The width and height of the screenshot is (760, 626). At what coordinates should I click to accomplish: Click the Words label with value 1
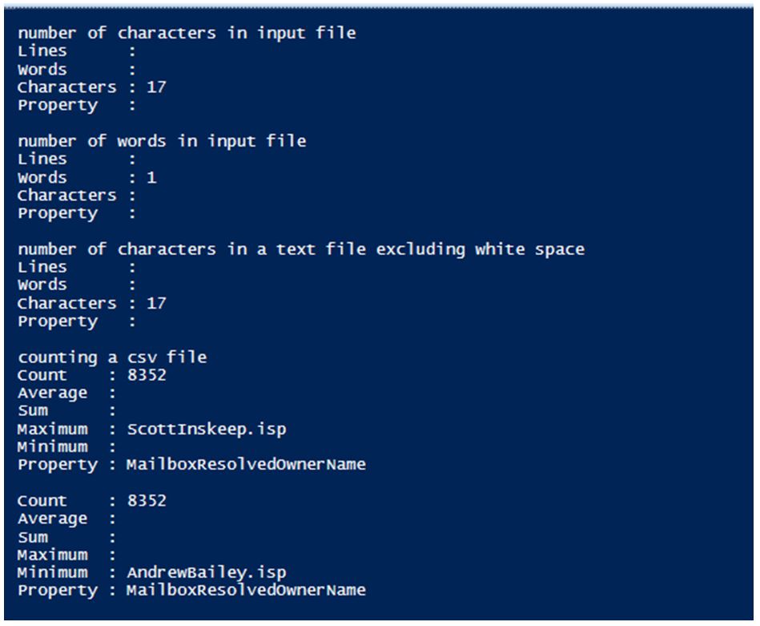click(x=42, y=177)
